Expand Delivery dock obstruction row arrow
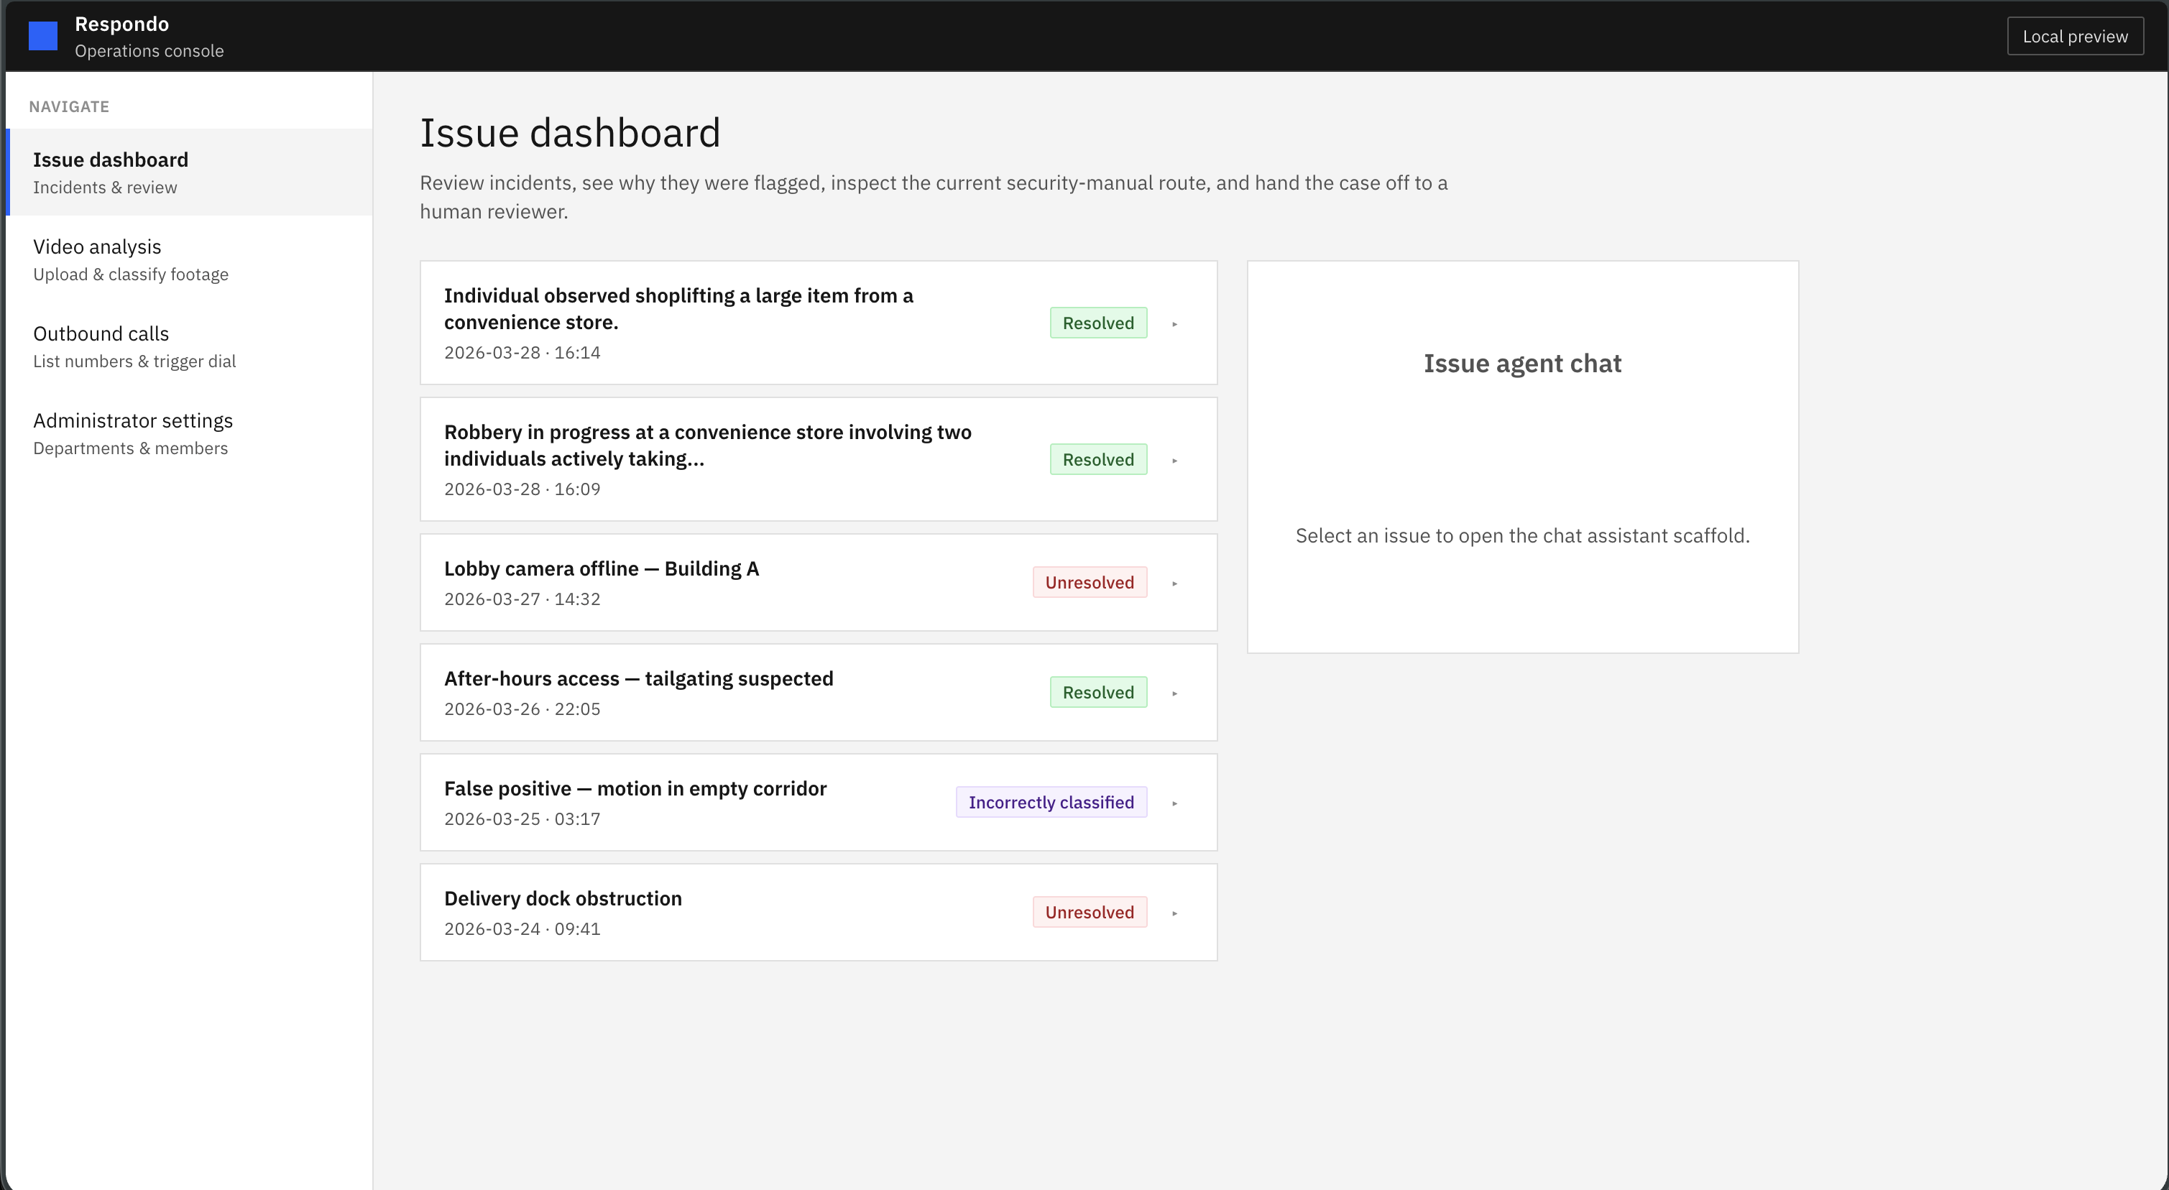The image size is (2169, 1190). click(x=1174, y=913)
